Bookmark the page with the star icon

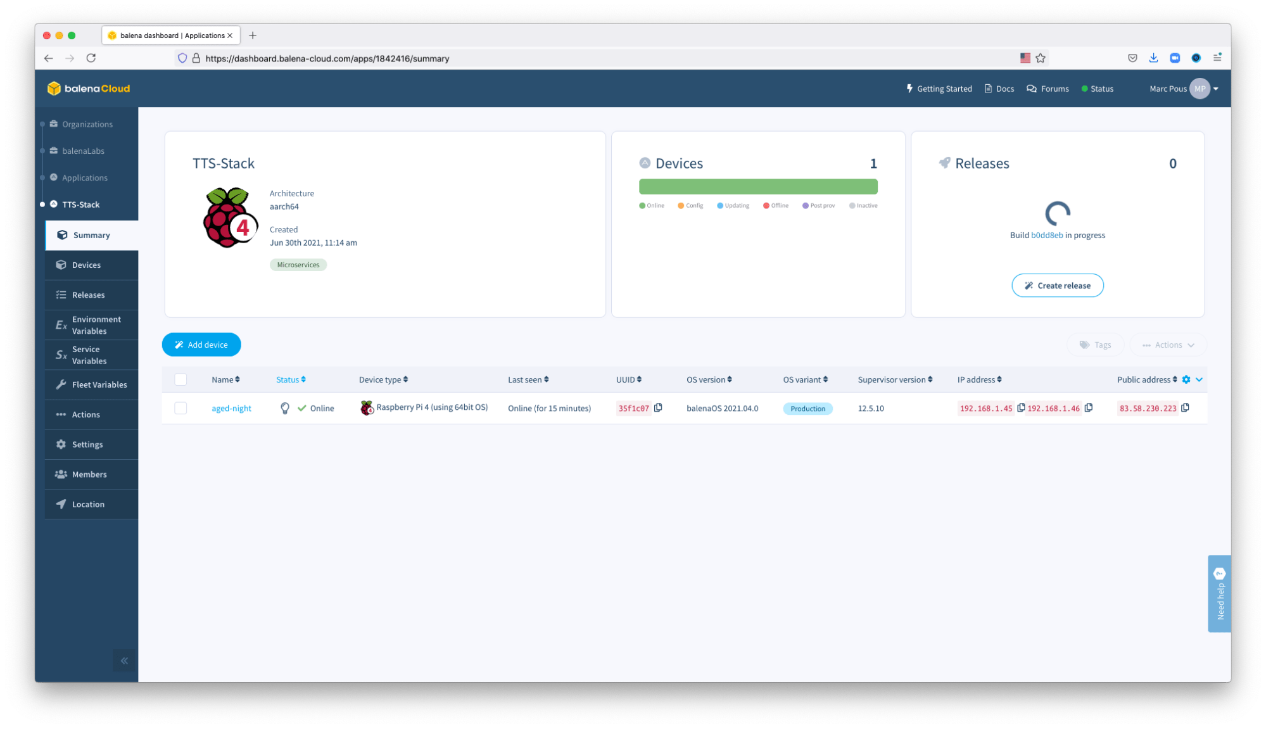pyautogui.click(x=1041, y=58)
